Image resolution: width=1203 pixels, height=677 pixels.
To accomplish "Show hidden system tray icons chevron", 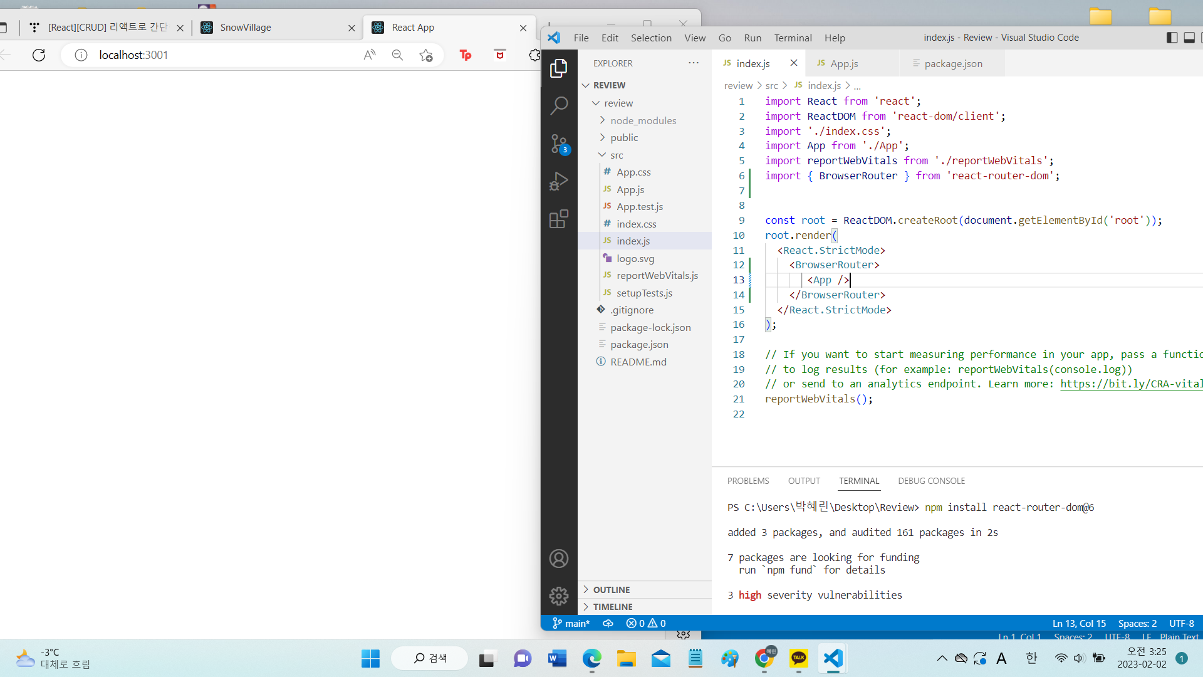I will 942,658.
